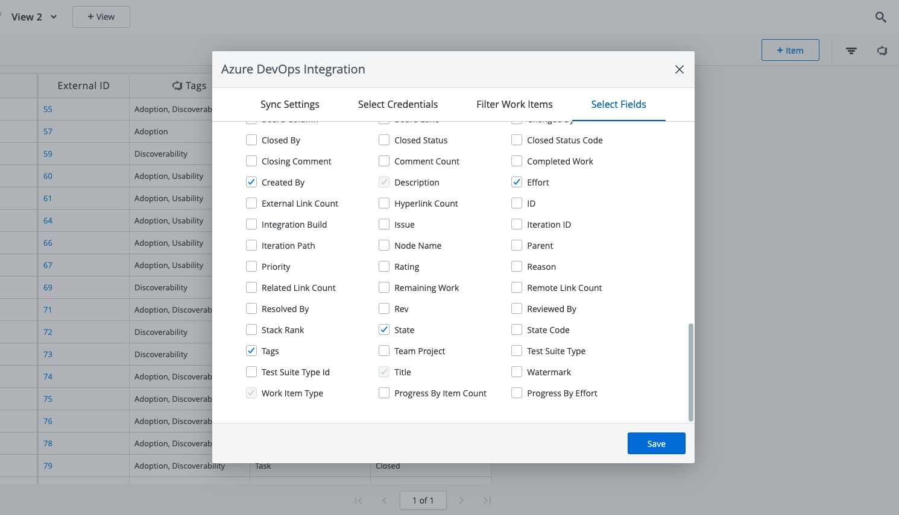Click the Tags column header

pyautogui.click(x=189, y=86)
